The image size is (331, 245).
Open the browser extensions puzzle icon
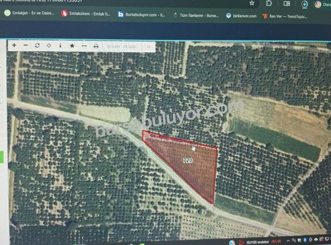coord(269,3)
